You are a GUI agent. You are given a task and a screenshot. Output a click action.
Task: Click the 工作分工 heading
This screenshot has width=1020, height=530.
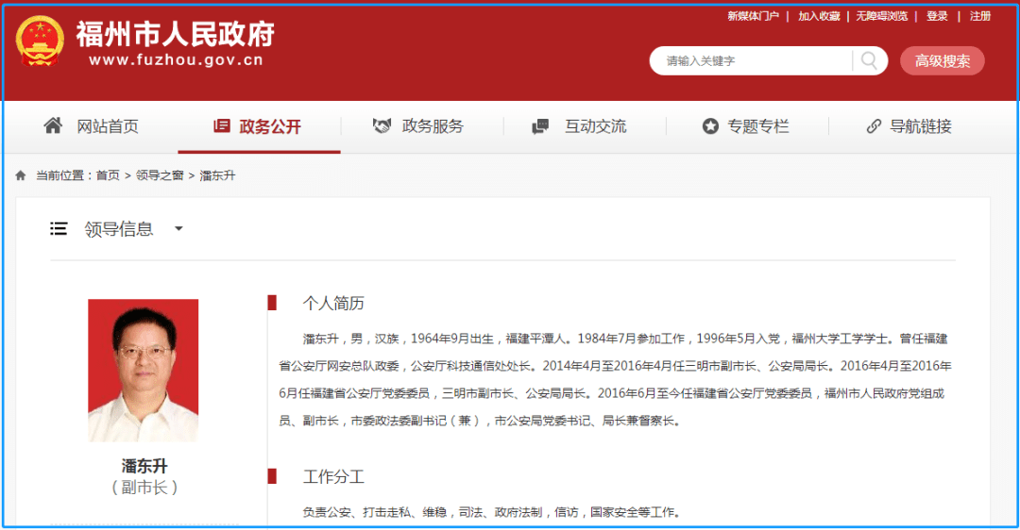[x=333, y=477]
